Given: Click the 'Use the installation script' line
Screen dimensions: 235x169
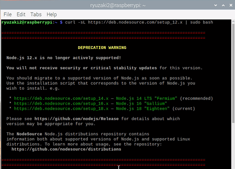Looking at the screenshot, I should point(101,83).
